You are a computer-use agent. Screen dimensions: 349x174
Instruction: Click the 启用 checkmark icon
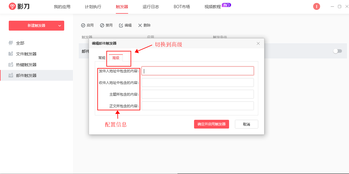[x=83, y=25]
